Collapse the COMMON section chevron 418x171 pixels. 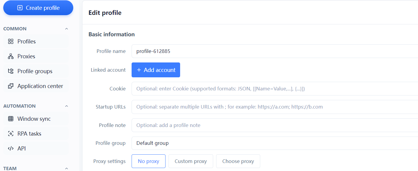point(66,29)
